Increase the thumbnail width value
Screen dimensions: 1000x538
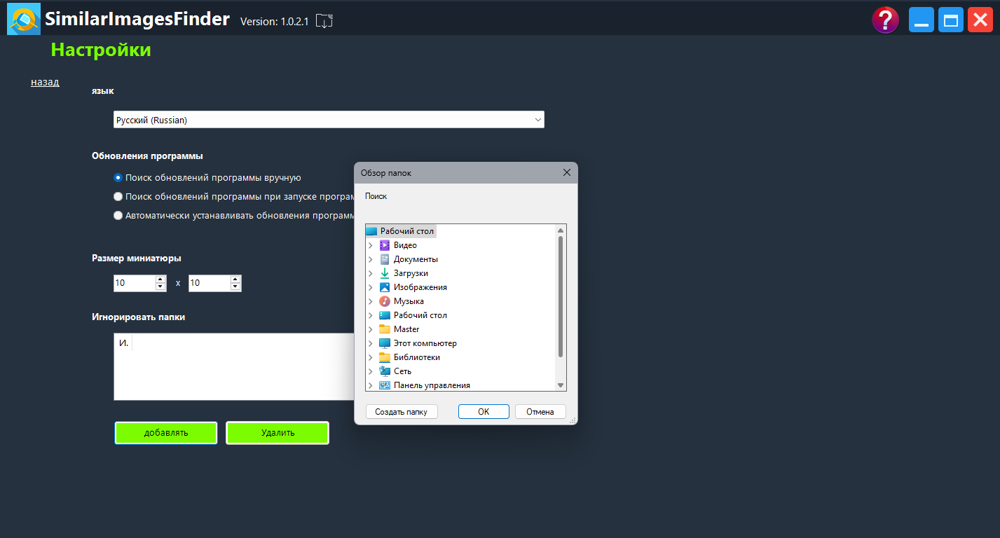pyautogui.click(x=160, y=279)
